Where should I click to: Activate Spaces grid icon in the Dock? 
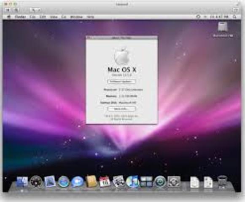146,182
